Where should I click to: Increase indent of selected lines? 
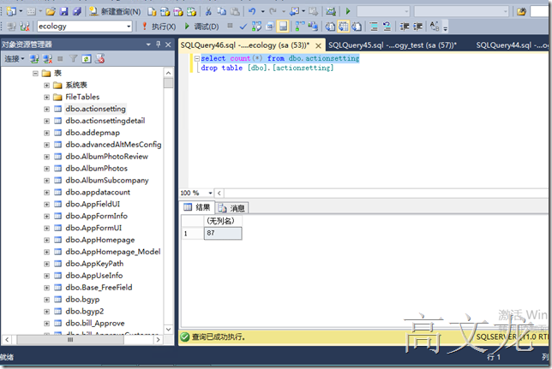click(x=417, y=27)
